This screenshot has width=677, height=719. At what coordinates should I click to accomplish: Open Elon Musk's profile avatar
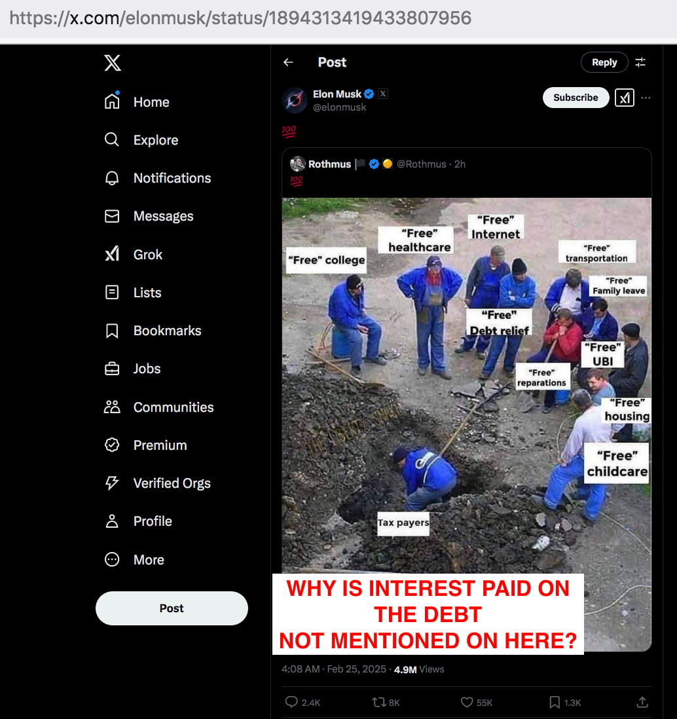click(294, 100)
